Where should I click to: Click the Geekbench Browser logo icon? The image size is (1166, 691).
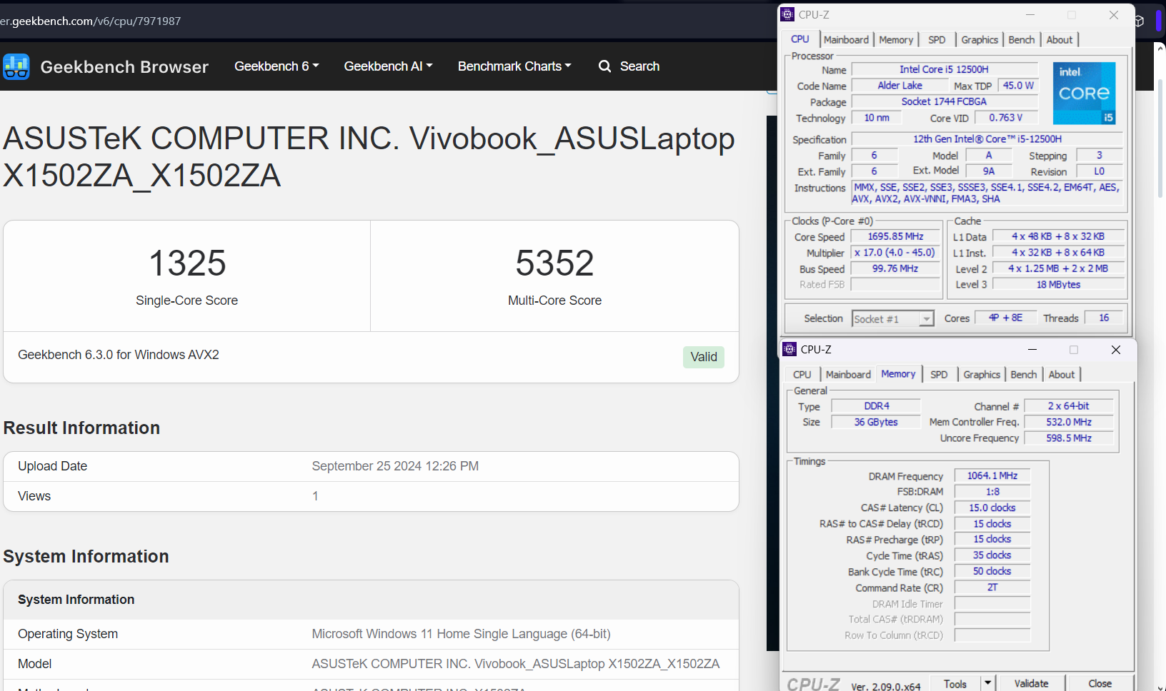pyautogui.click(x=16, y=66)
